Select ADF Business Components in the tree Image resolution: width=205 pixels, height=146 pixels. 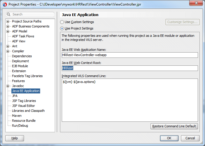click(31, 26)
